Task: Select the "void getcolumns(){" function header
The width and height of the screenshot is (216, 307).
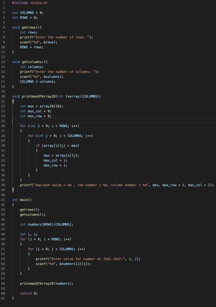Action: pyautogui.click(x=30, y=62)
